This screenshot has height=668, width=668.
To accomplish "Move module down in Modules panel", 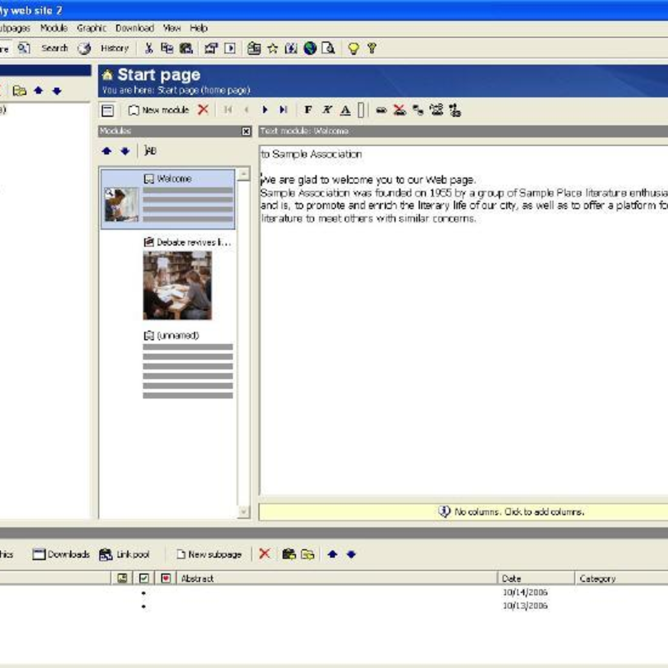I will click(125, 151).
